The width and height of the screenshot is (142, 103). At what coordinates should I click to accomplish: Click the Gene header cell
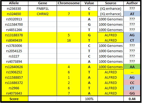(x=42, y=3)
